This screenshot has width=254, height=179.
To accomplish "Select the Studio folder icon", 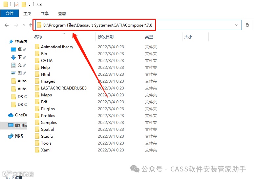I will [x=37, y=136].
